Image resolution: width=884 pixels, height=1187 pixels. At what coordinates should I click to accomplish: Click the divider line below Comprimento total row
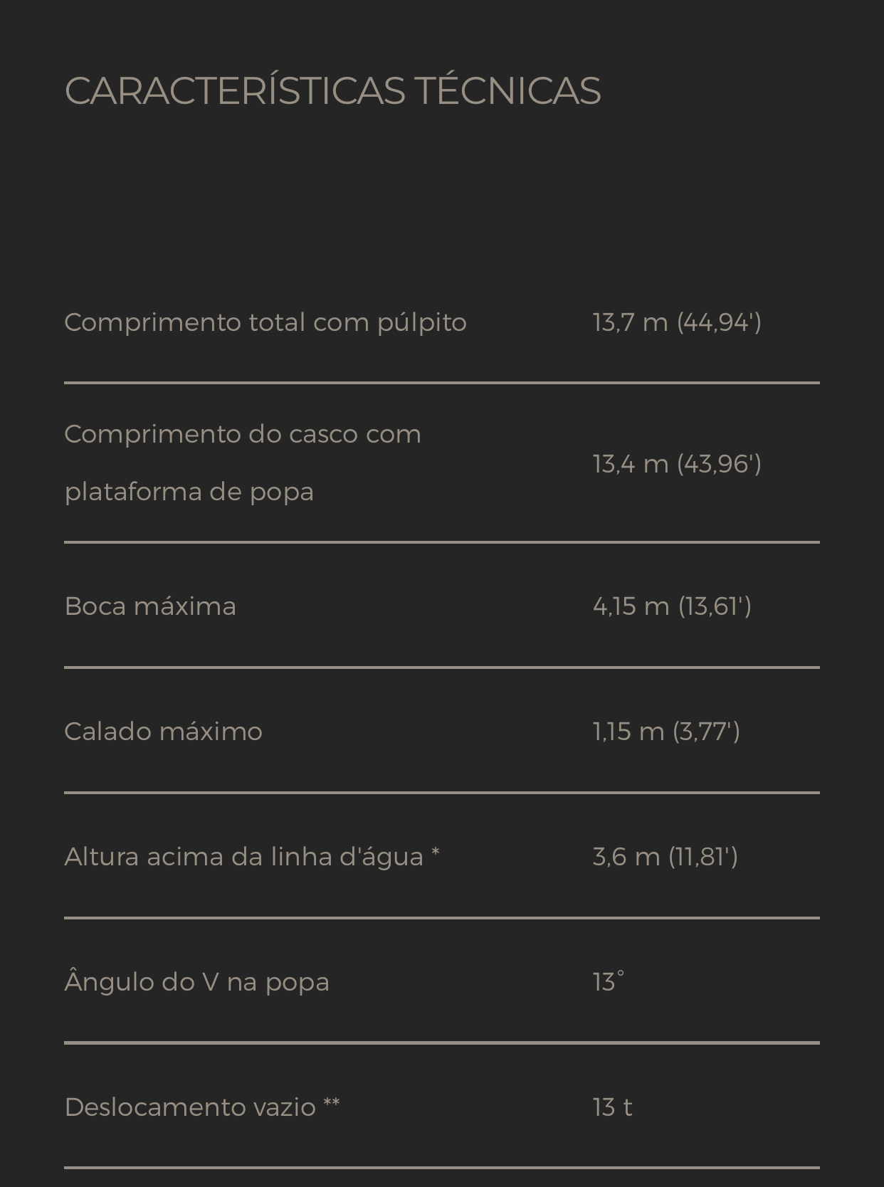[x=442, y=383]
